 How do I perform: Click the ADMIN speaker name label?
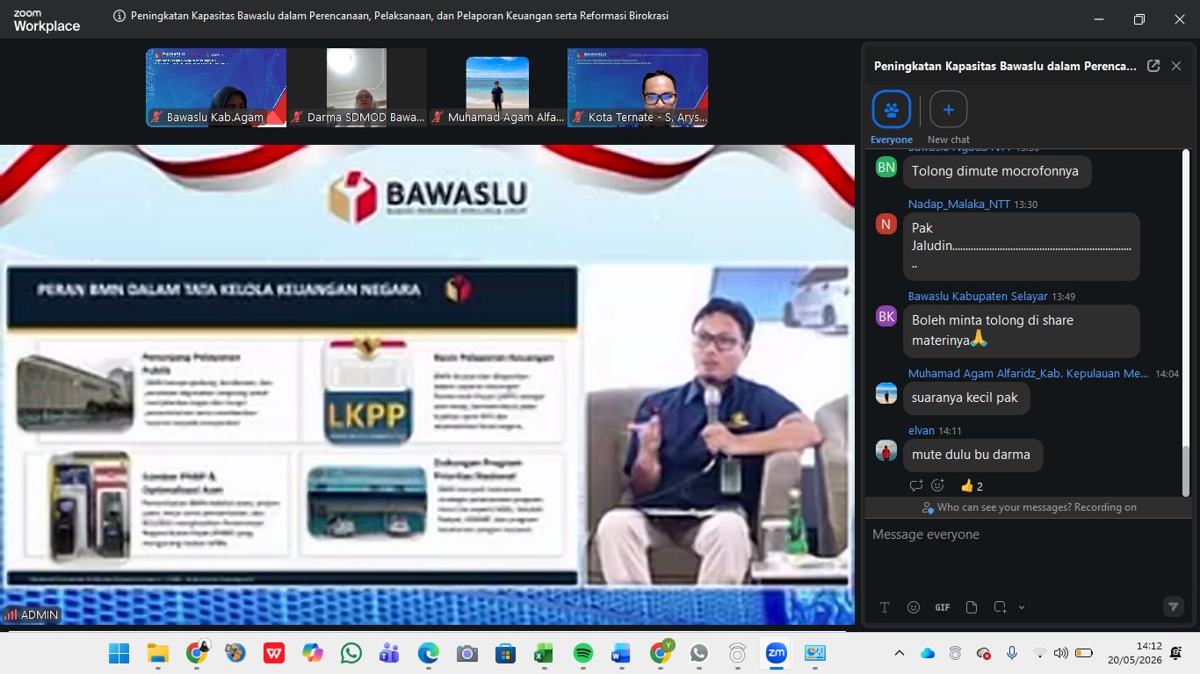click(32, 615)
